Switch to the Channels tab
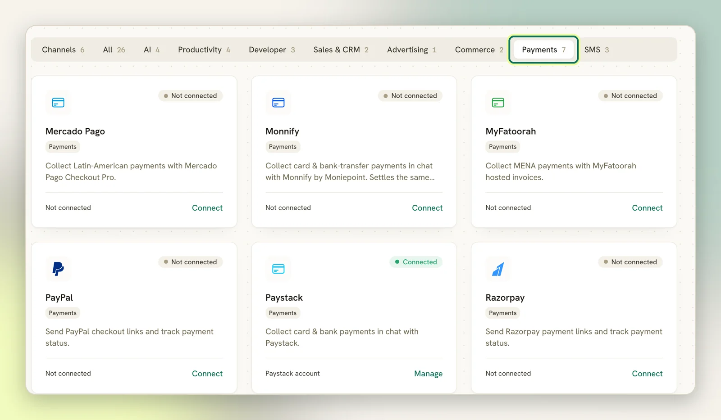This screenshot has width=721, height=420. 63,50
